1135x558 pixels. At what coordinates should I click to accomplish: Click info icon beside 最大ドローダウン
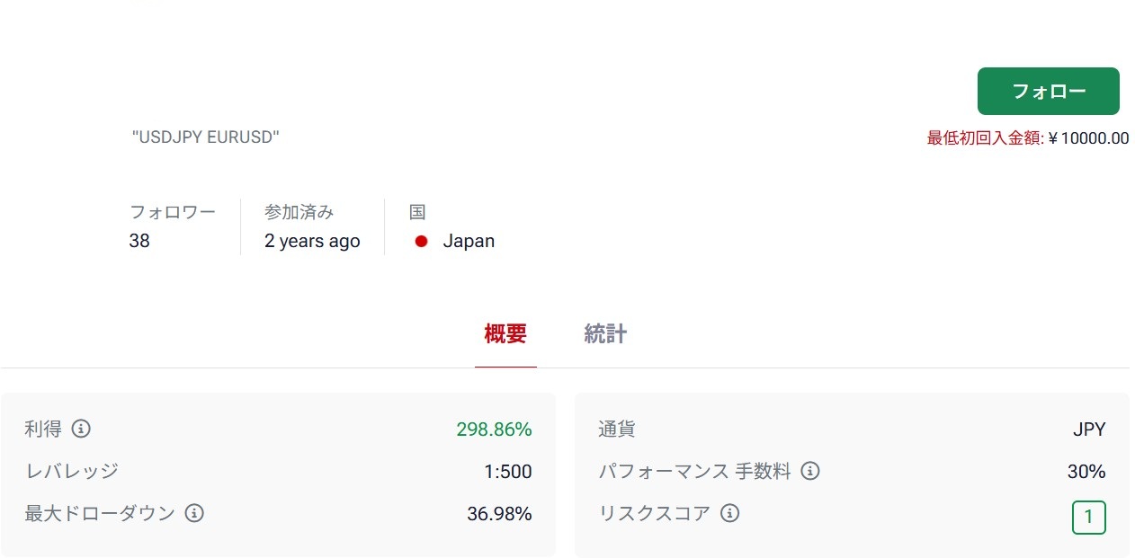click(x=194, y=514)
